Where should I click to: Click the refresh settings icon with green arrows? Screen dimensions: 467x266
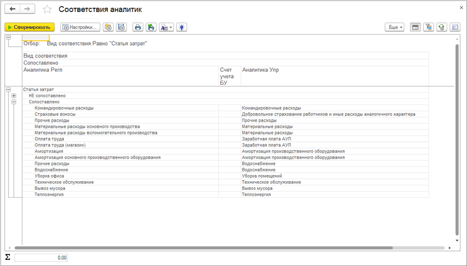pos(442,27)
